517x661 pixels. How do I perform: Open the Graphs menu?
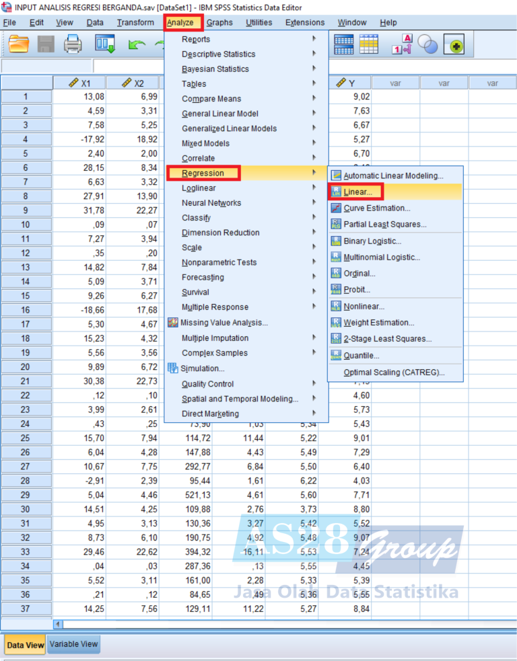219,22
